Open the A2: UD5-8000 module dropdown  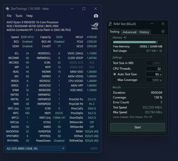[35, 148]
